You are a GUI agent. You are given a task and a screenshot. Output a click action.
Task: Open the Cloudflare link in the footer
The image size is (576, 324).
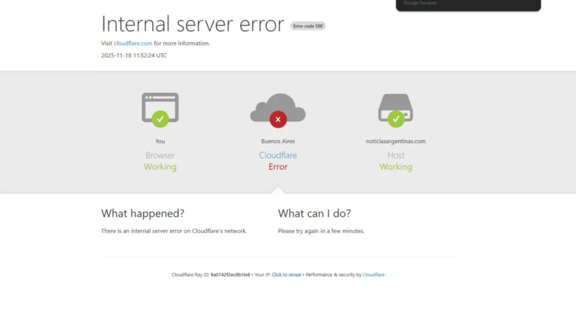(373, 275)
